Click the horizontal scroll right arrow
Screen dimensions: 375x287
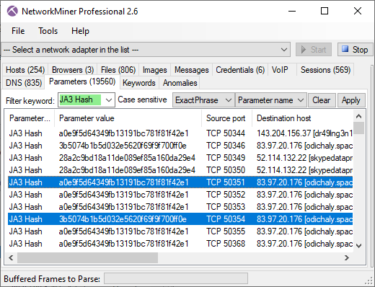pyautogui.click(x=346, y=258)
